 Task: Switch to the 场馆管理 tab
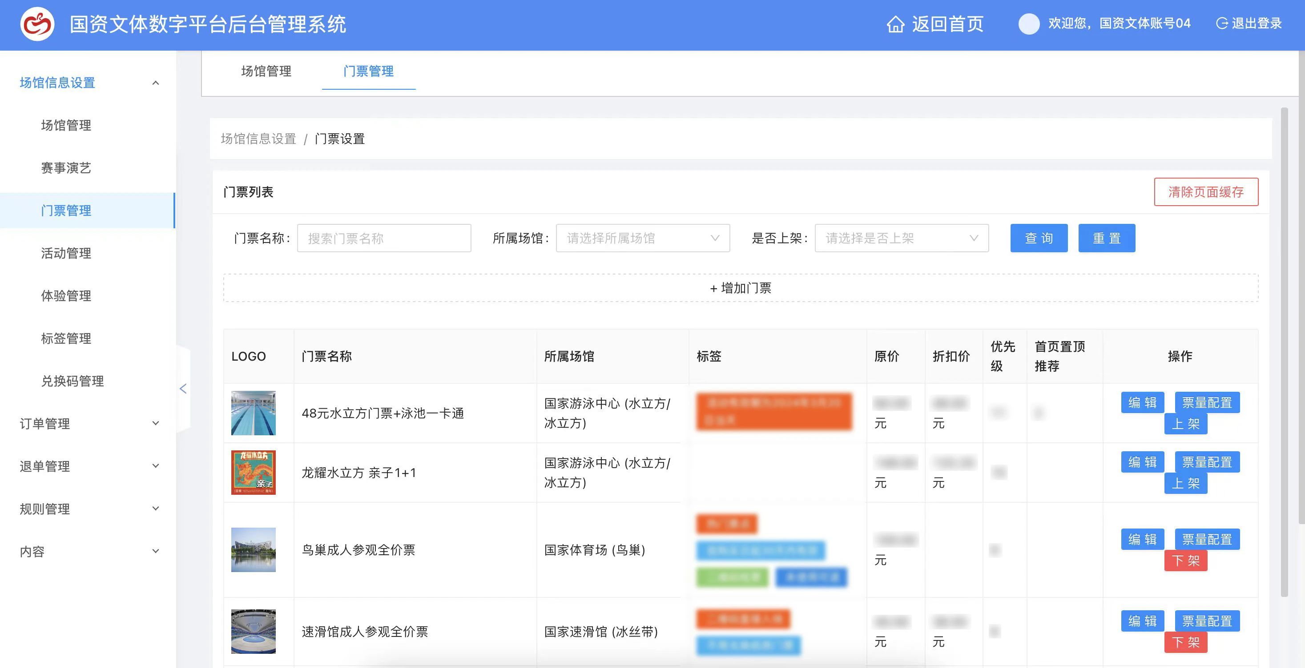click(266, 71)
